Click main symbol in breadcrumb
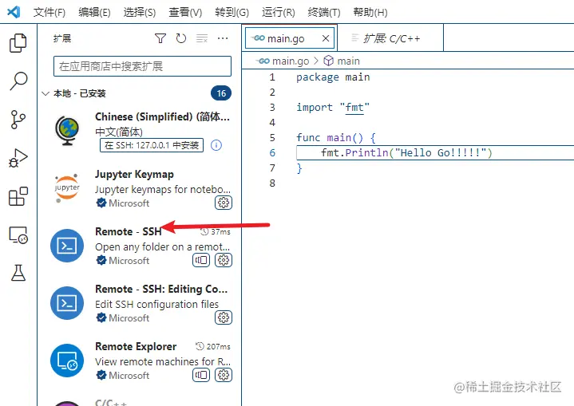 pos(348,61)
